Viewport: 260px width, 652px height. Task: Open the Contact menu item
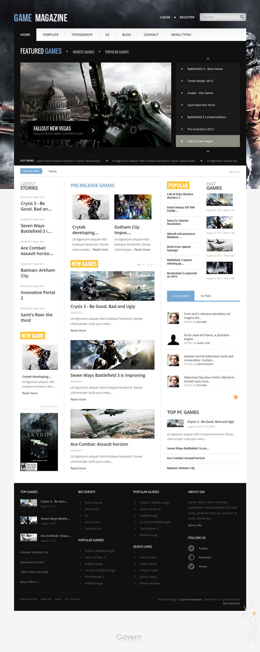coord(151,35)
